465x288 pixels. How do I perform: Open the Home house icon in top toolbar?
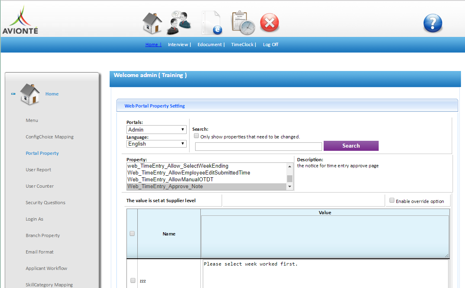click(152, 23)
